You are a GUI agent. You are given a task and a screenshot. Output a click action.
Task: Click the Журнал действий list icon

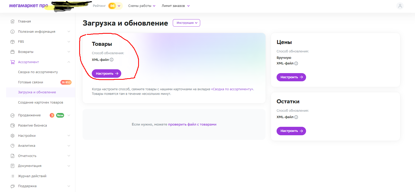click(x=12, y=176)
